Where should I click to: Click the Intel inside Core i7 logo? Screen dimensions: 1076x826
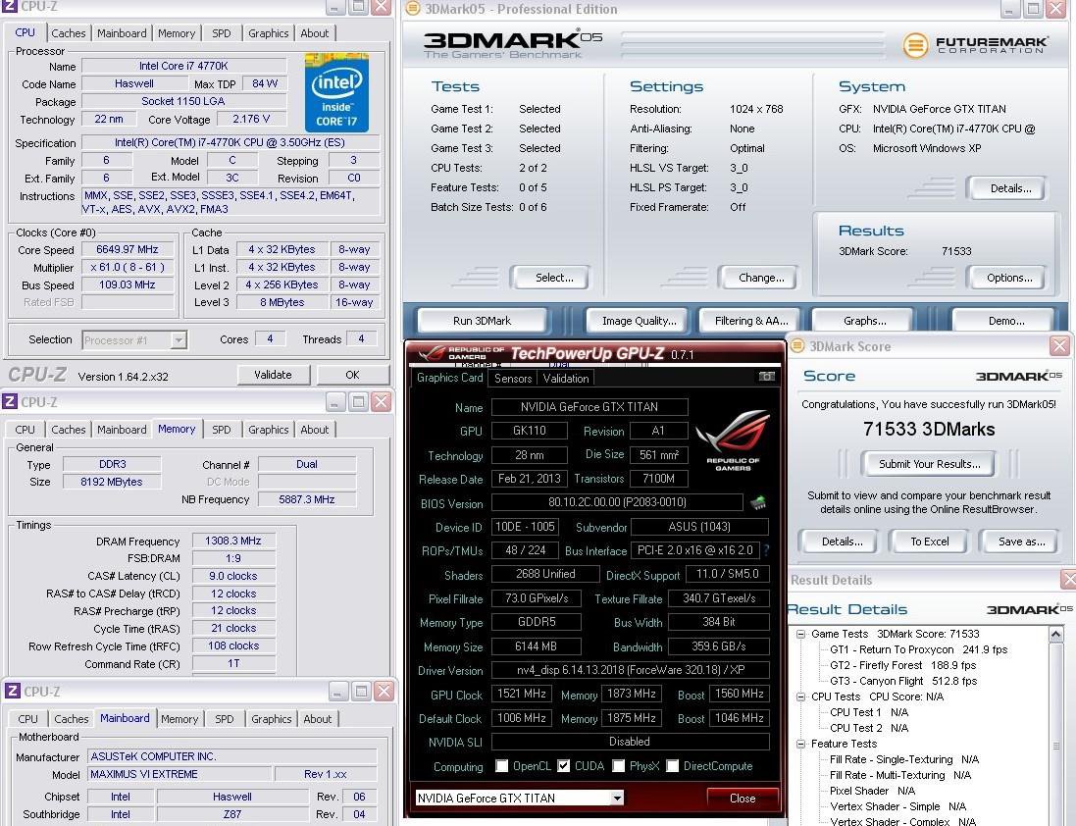336,92
